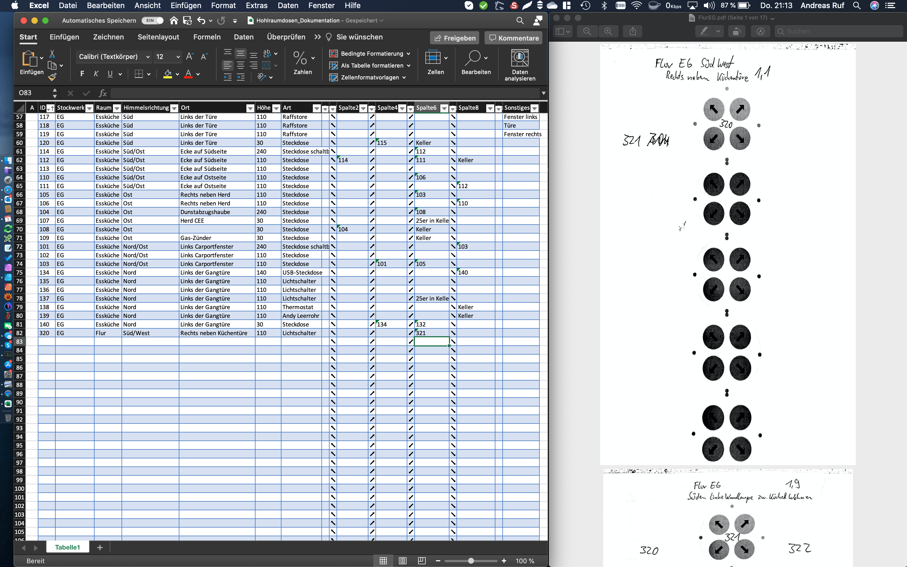Click the Cut scissors icon
Screen dimensions: 907x567
52,54
